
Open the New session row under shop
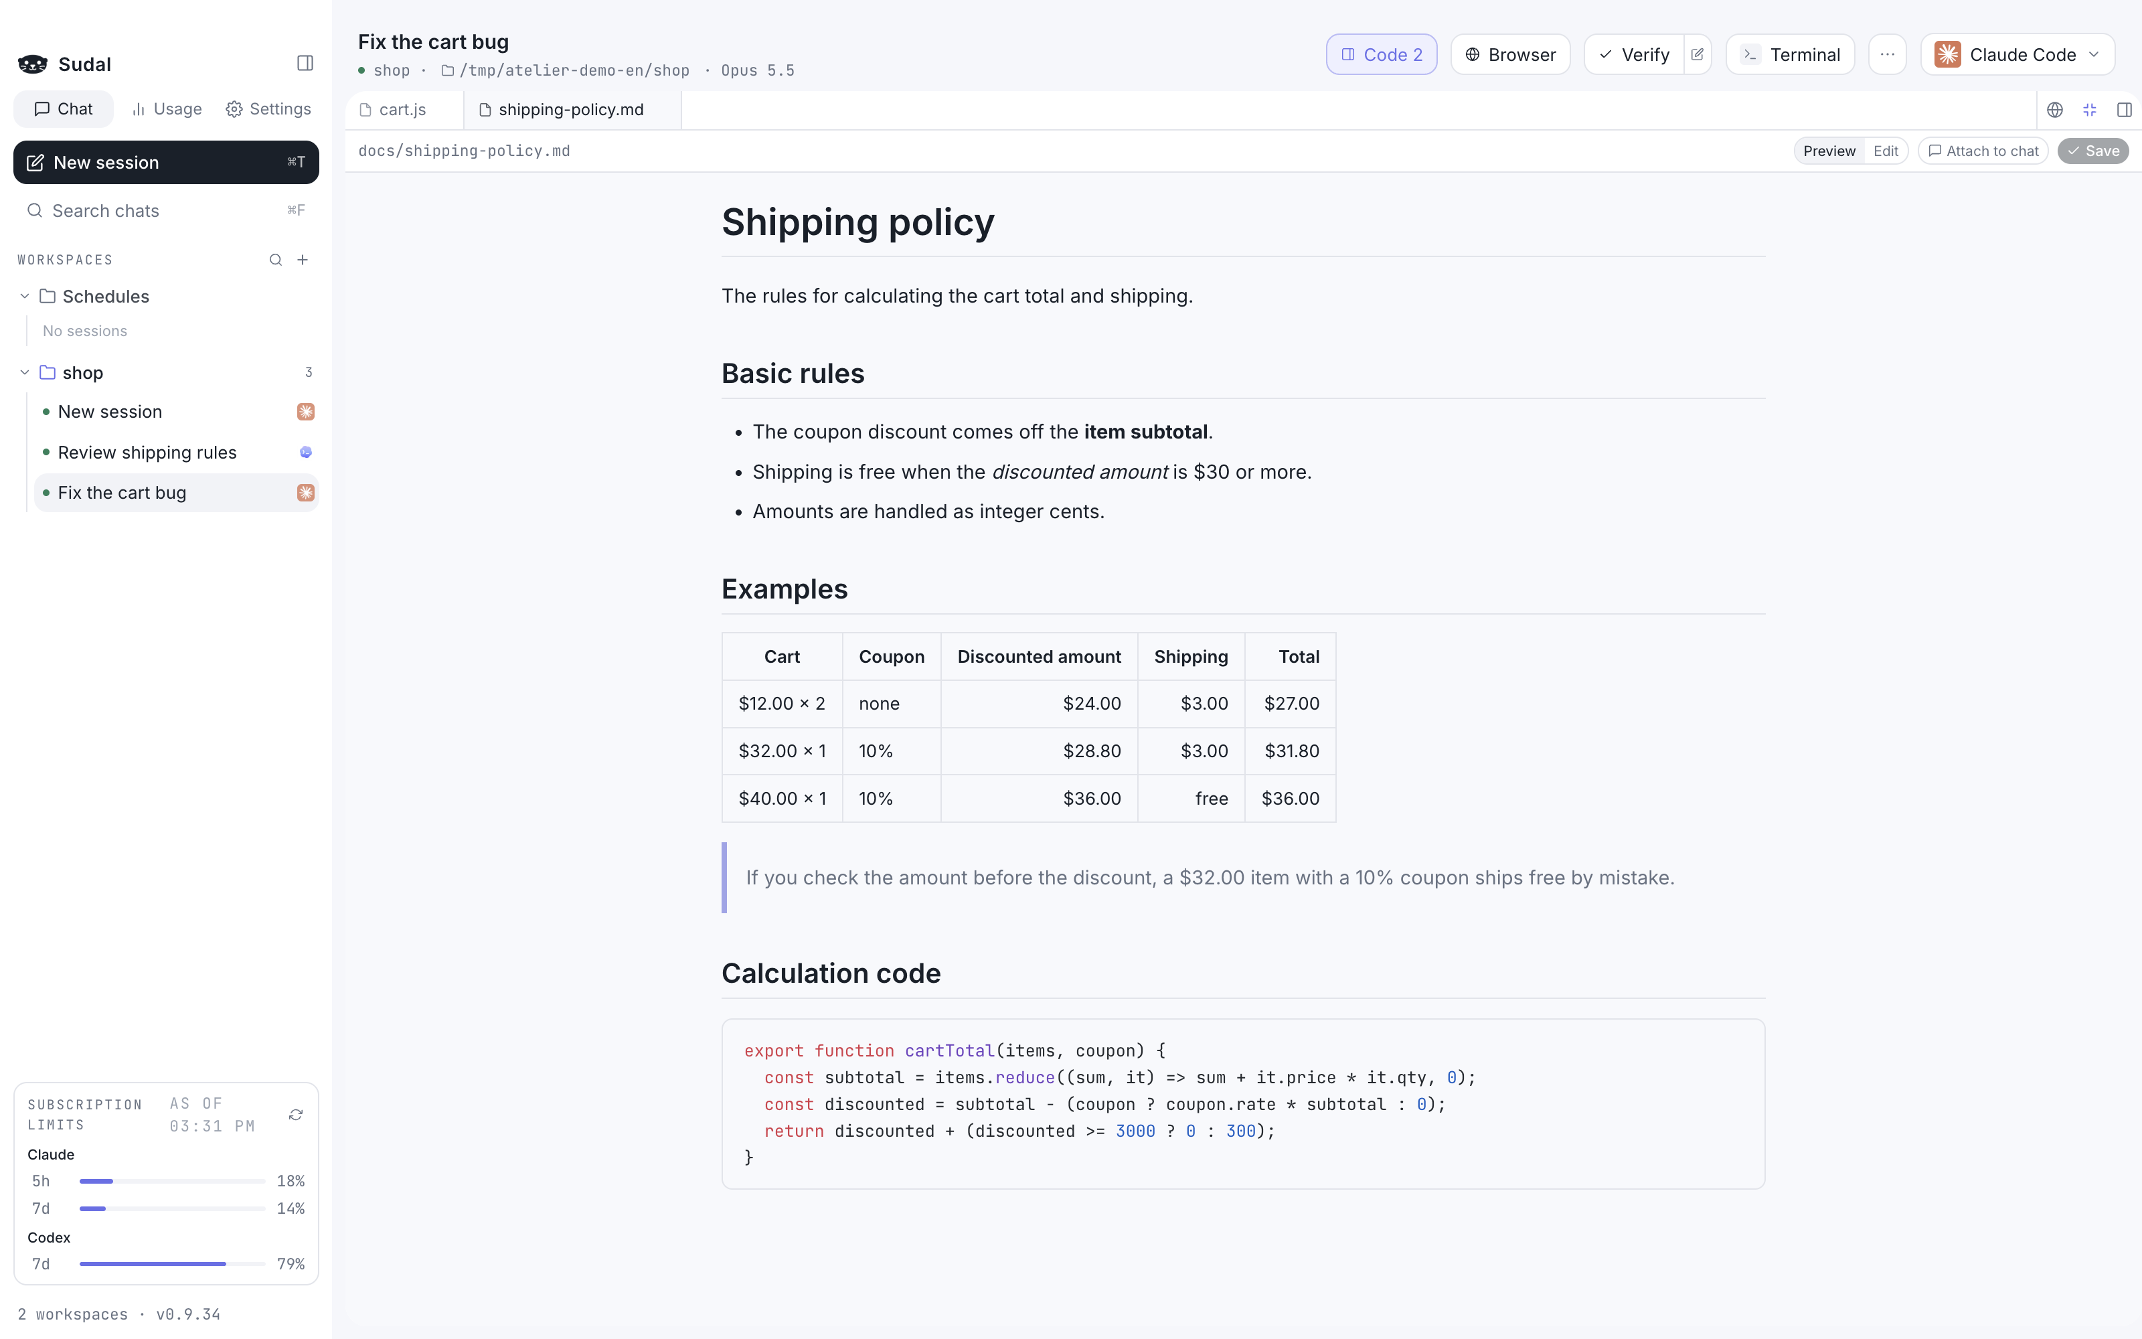[x=176, y=412]
